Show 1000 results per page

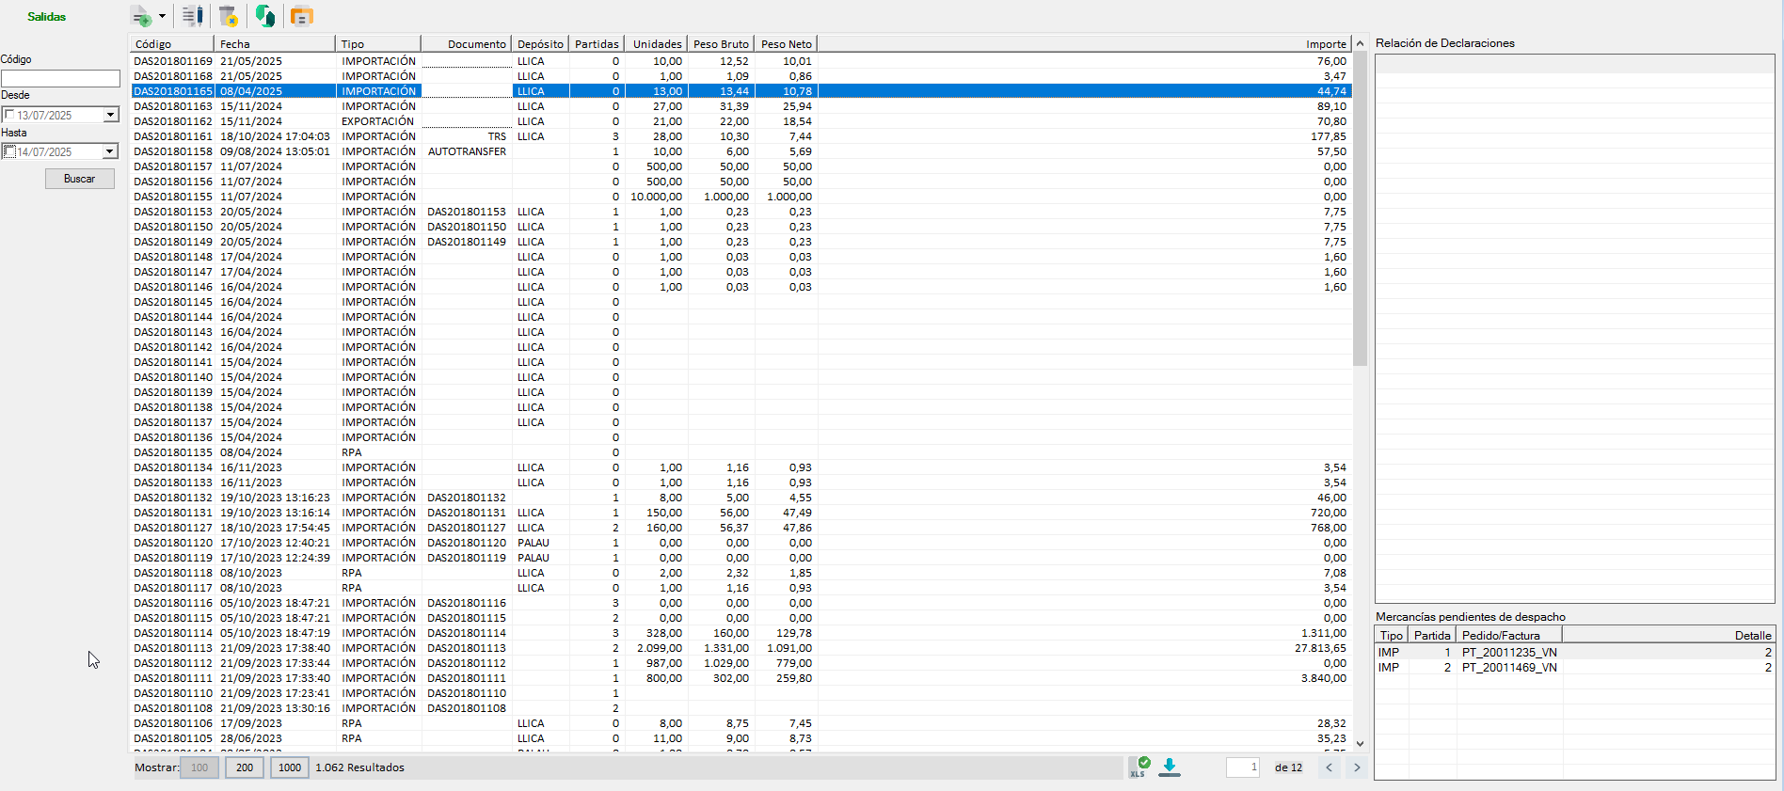coord(290,767)
